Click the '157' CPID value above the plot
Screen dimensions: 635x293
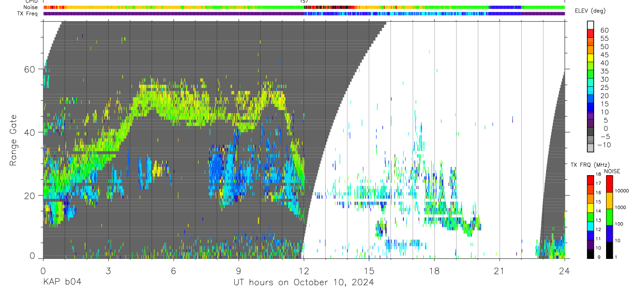(304, 2)
